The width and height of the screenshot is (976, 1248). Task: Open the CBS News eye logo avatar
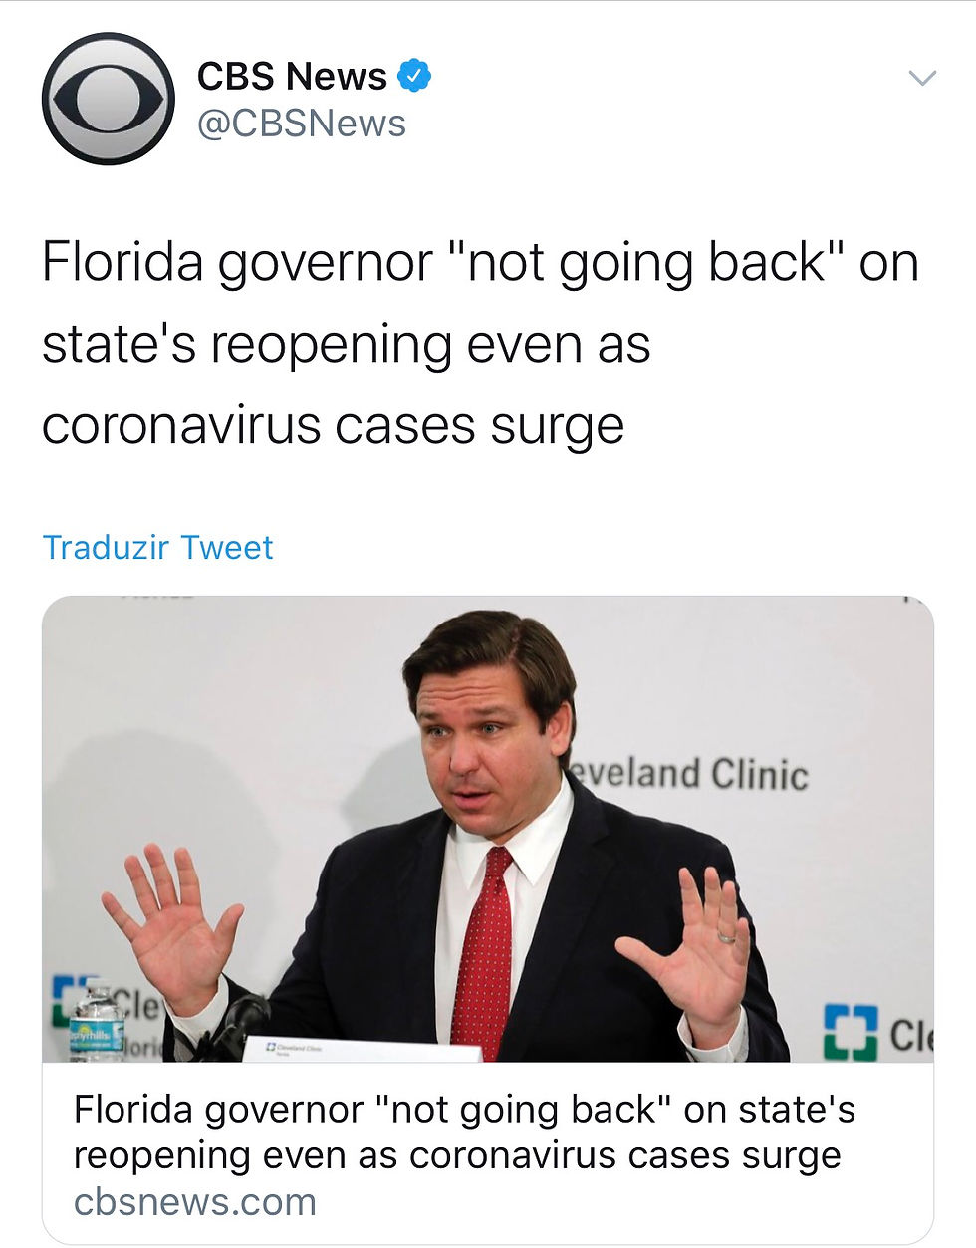(x=108, y=99)
